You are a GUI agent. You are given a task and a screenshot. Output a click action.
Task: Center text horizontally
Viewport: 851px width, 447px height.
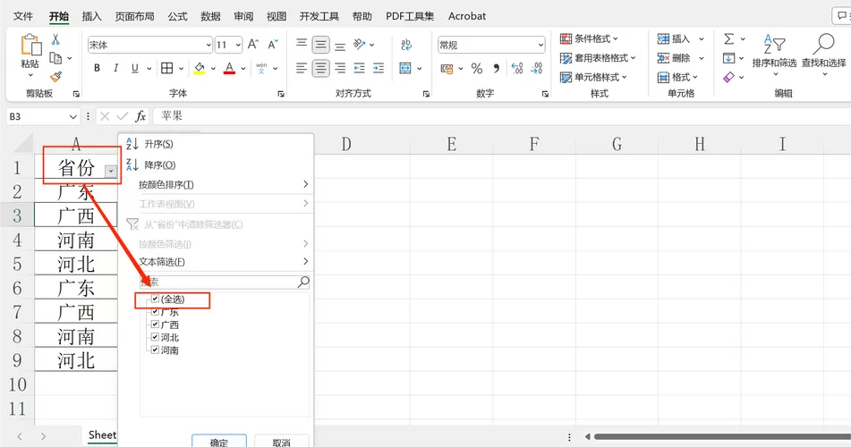[320, 68]
